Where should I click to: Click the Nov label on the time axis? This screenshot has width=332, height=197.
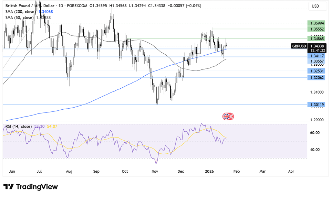[x=155, y=171]
